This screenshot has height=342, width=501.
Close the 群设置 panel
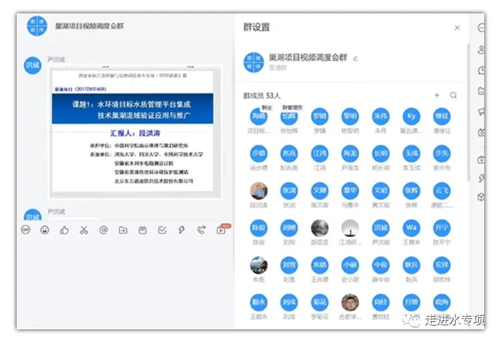point(457,28)
